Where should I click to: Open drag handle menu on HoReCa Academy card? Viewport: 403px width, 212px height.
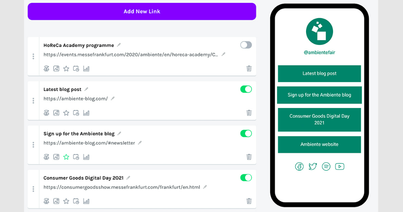(33, 56)
